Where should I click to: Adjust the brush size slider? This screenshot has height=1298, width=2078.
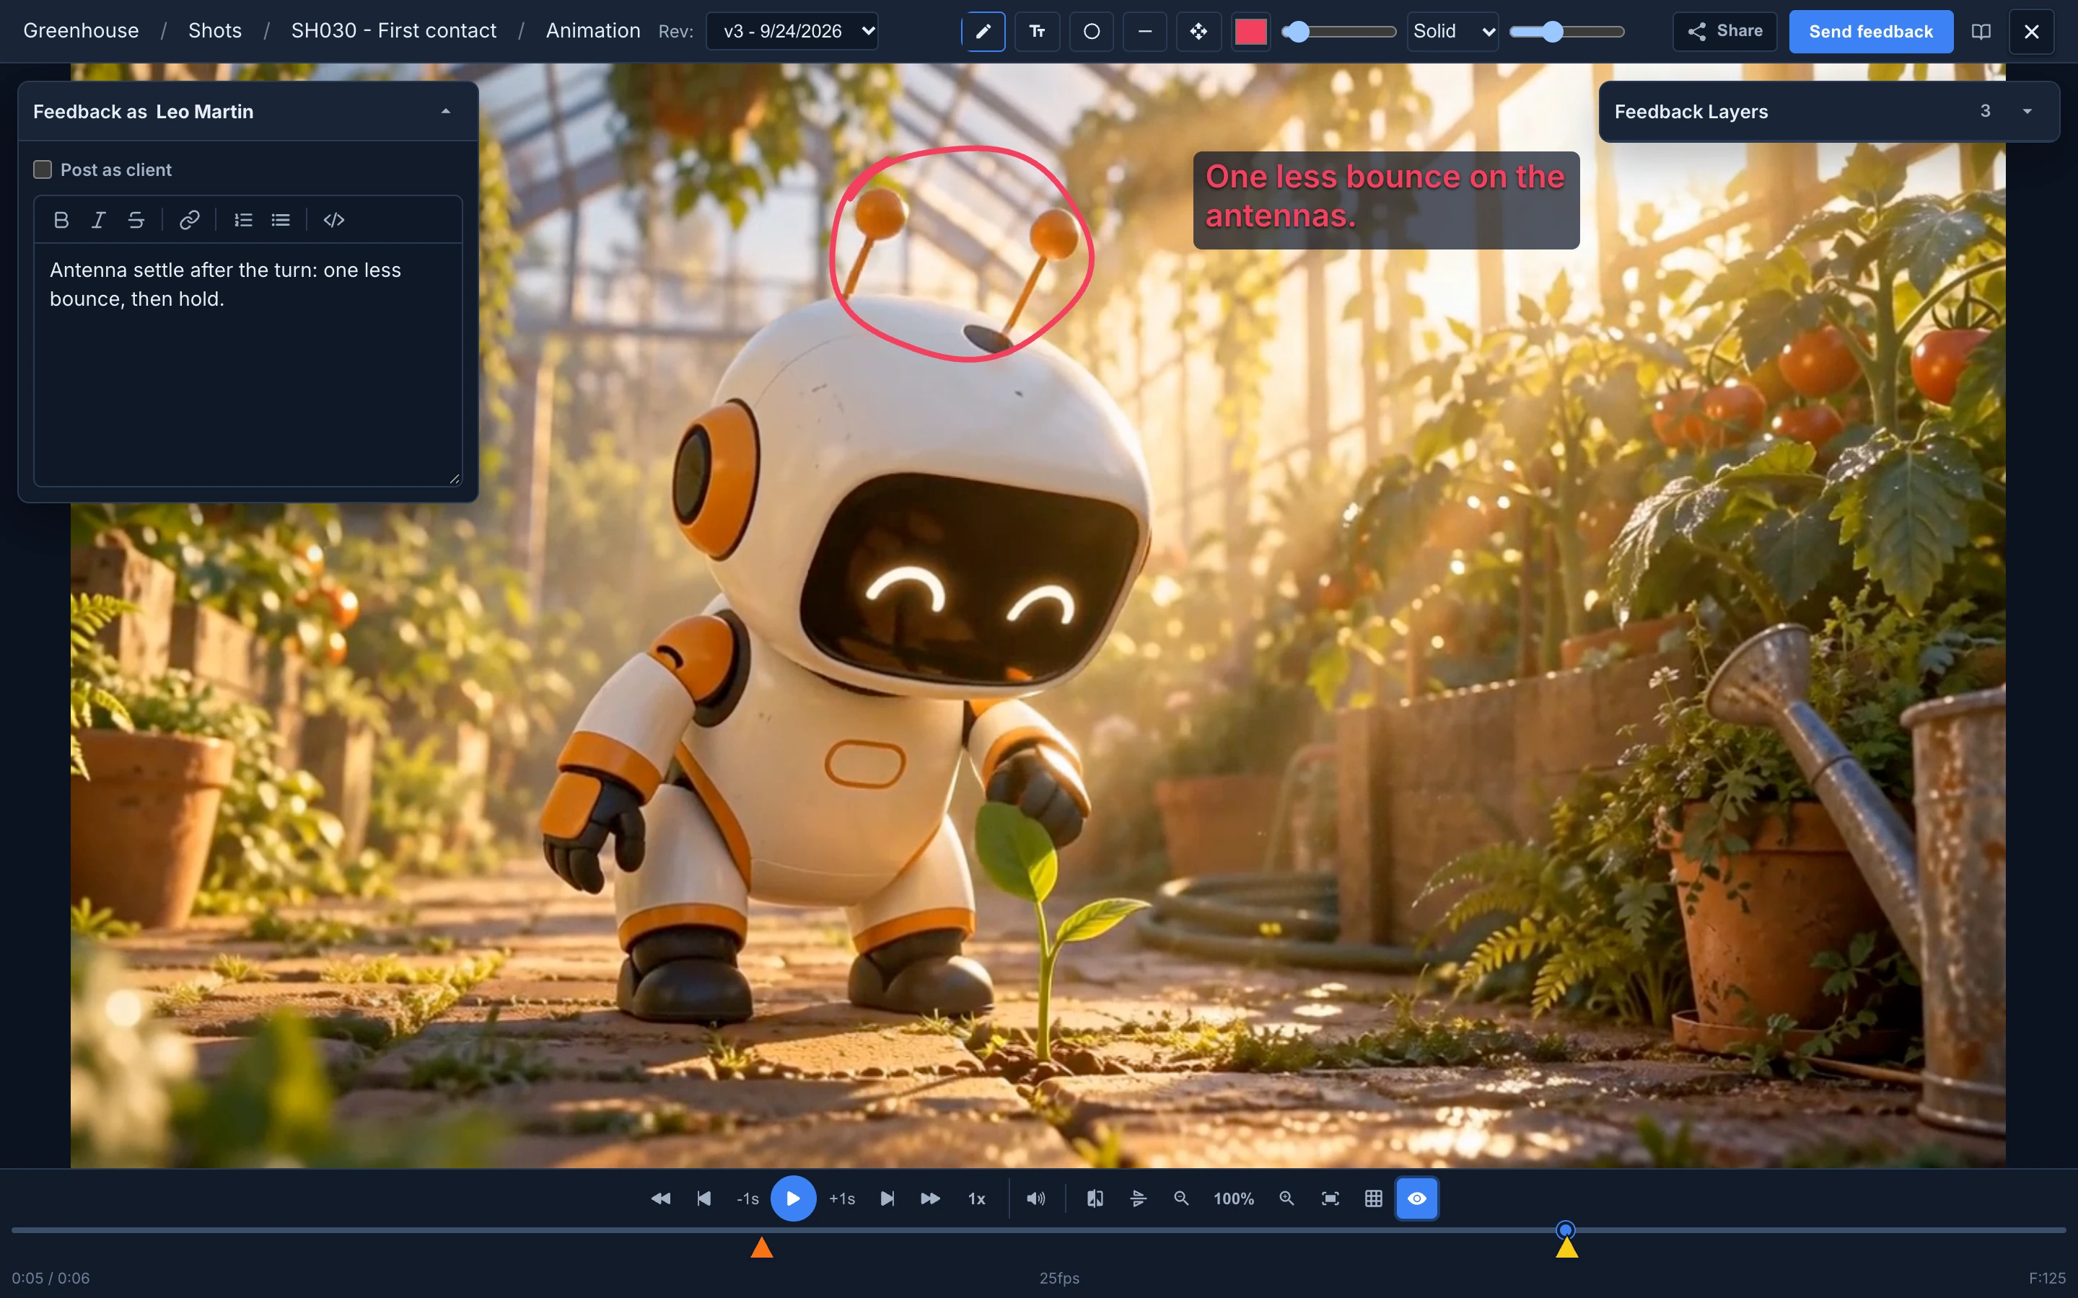point(1338,32)
